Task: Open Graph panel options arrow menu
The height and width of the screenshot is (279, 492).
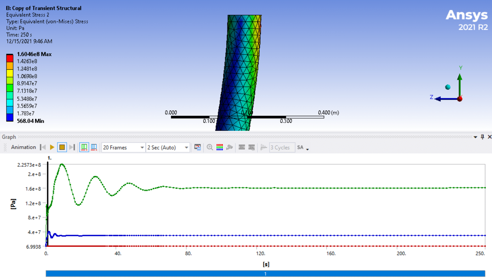Action: point(476,137)
